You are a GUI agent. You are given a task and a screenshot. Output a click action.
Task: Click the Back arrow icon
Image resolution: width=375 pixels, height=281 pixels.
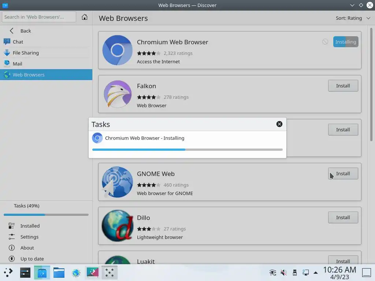(11, 31)
